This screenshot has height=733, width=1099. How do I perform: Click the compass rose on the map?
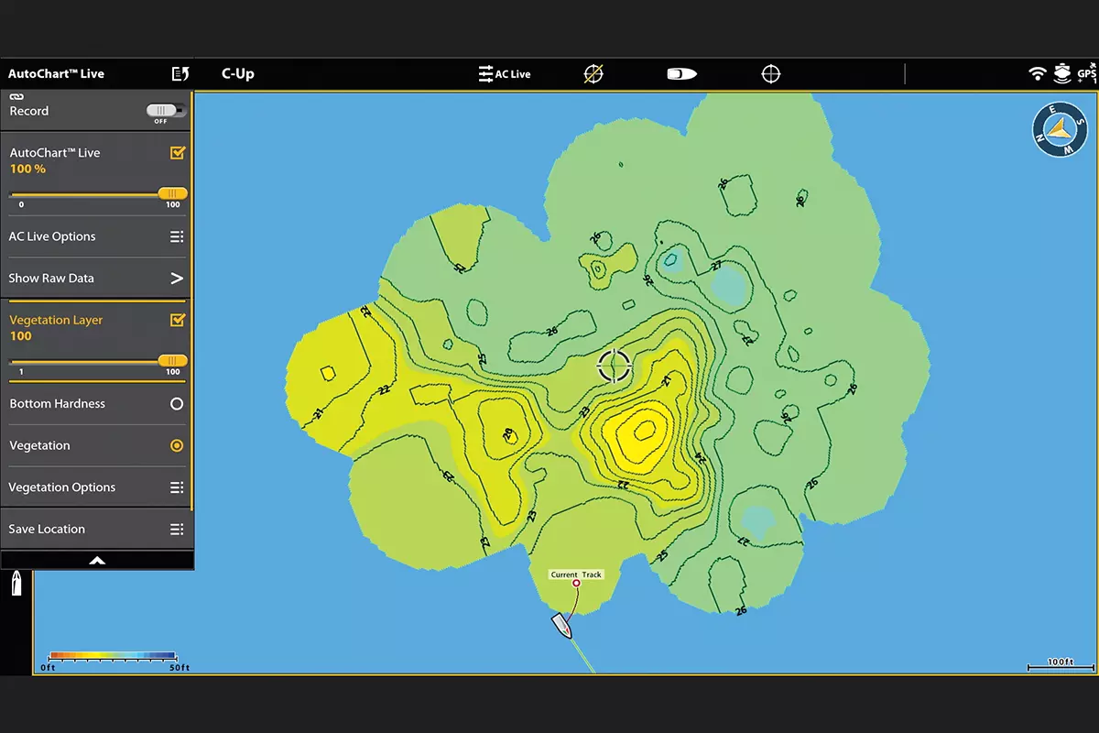point(1060,130)
